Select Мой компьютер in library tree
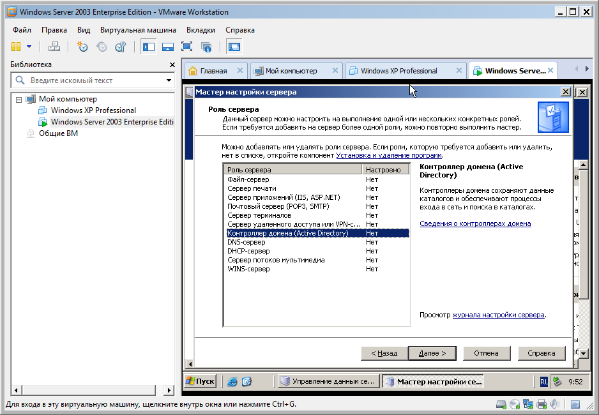This screenshot has height=415, width=599. pyautogui.click(x=68, y=99)
